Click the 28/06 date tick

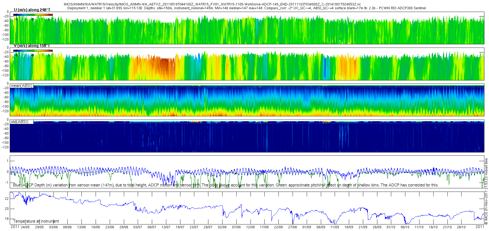click(124, 227)
